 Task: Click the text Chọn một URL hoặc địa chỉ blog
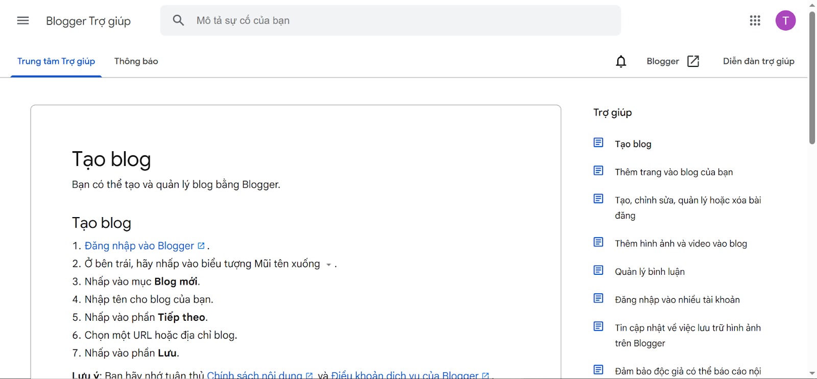pos(161,335)
